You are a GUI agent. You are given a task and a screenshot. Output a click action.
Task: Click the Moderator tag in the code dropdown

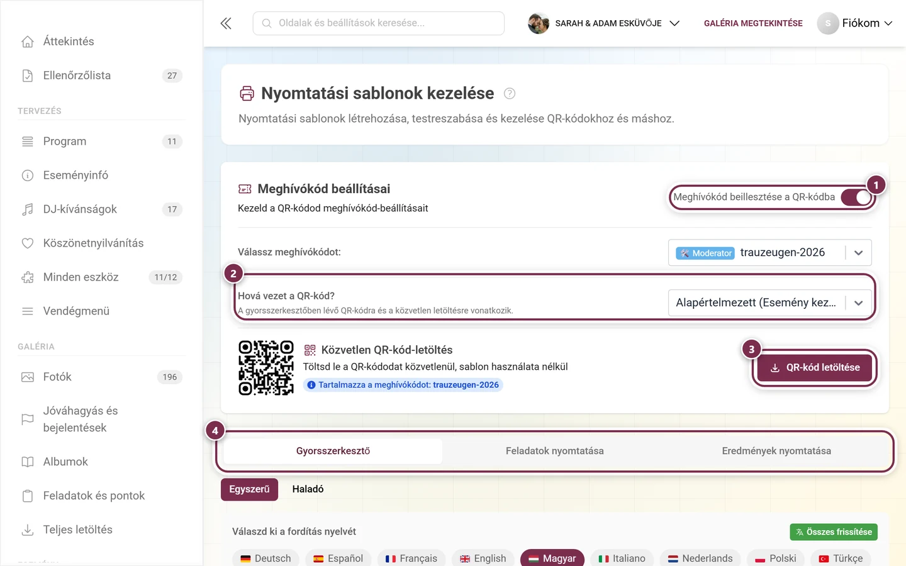click(705, 253)
